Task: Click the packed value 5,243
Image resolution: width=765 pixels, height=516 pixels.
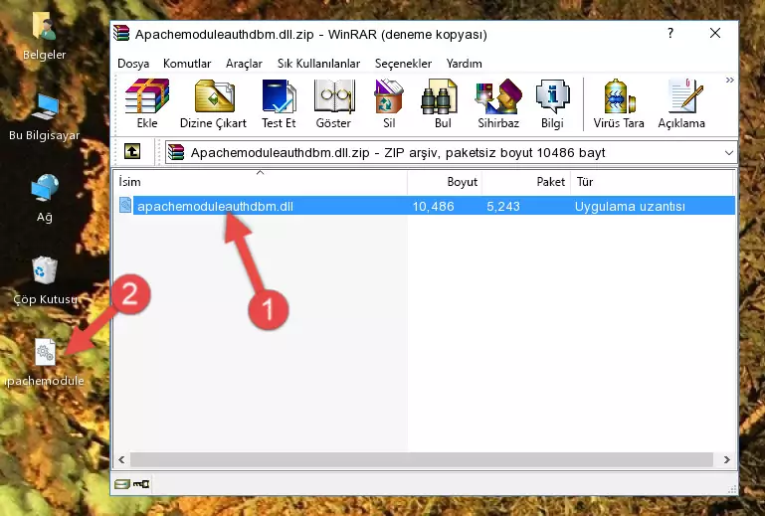Action: point(503,207)
